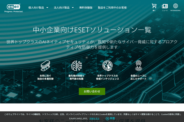Click the 最先端AI技術と専門家の知識 text

coord(76,77)
